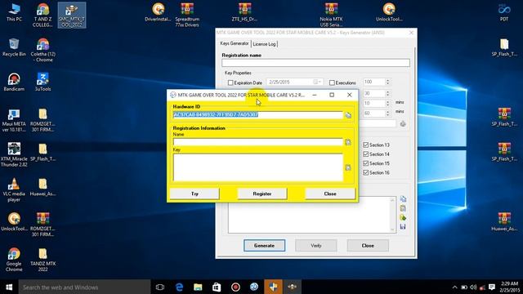523x294 pixels.
Task: Open the Expiration Date calendar dropdown
Action: pyautogui.click(x=317, y=82)
